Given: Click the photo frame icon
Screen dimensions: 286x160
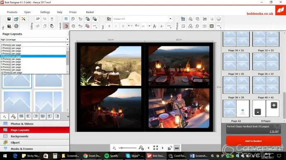Looking at the screenshot, I should (x=211, y=26).
